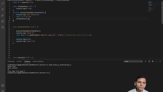Kill terminal with trash icon
Screen dimensions: 163x92
click(153, 61)
